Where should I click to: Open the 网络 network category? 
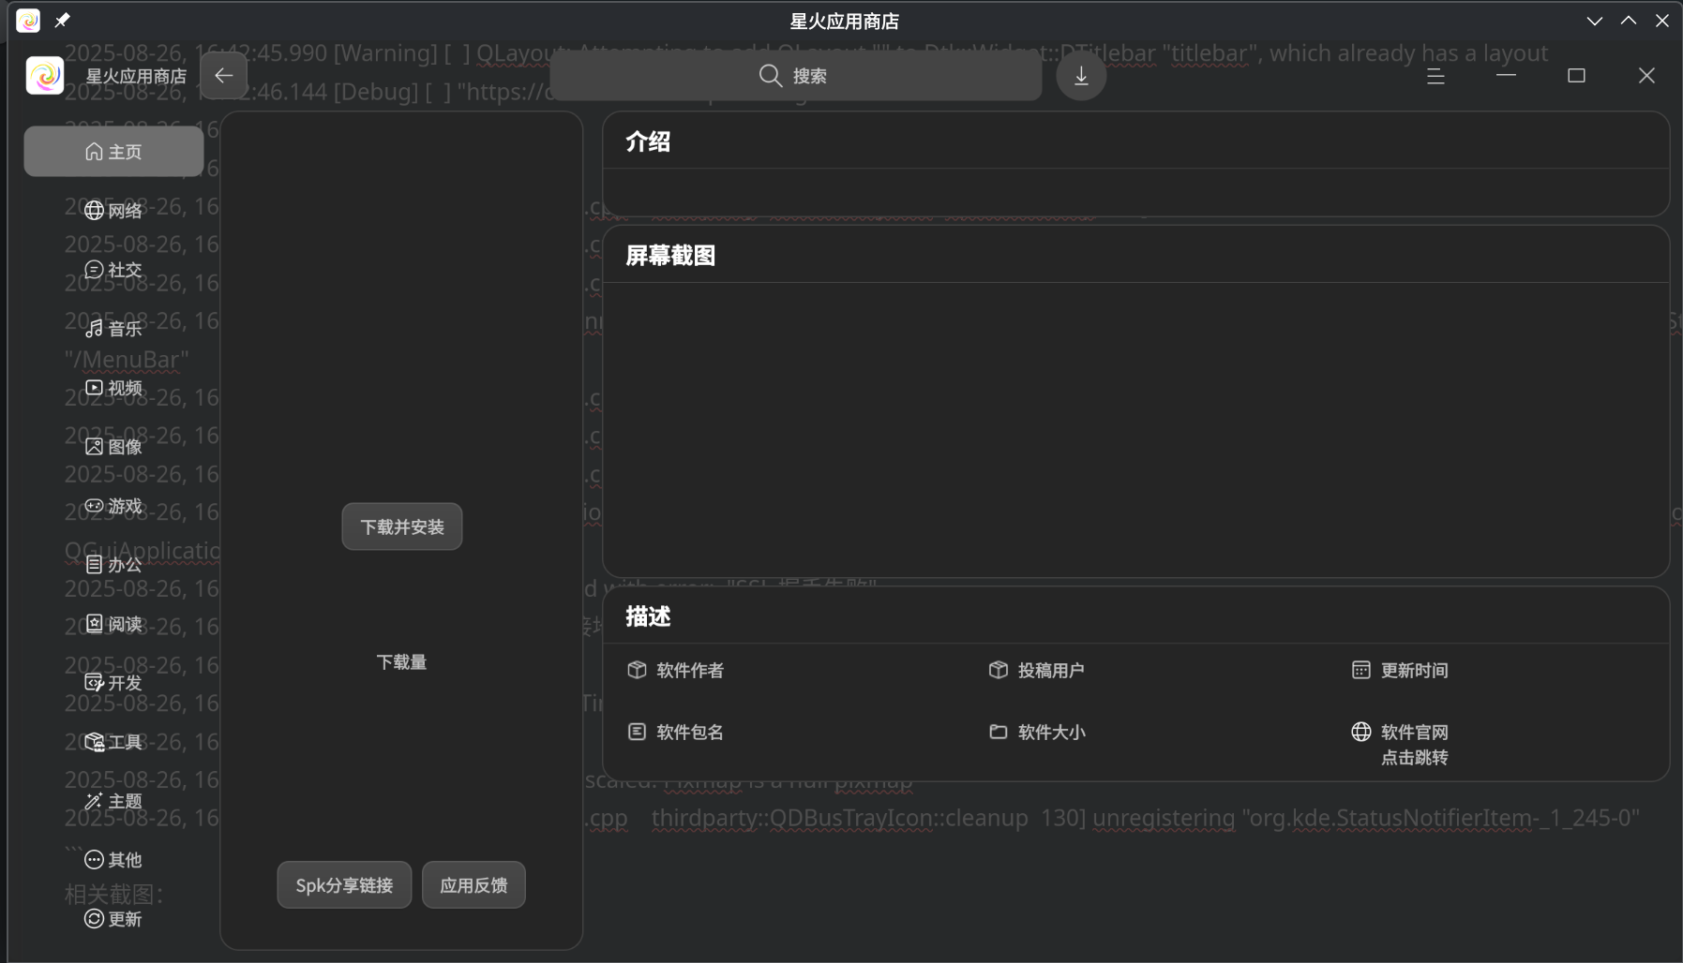tap(113, 211)
